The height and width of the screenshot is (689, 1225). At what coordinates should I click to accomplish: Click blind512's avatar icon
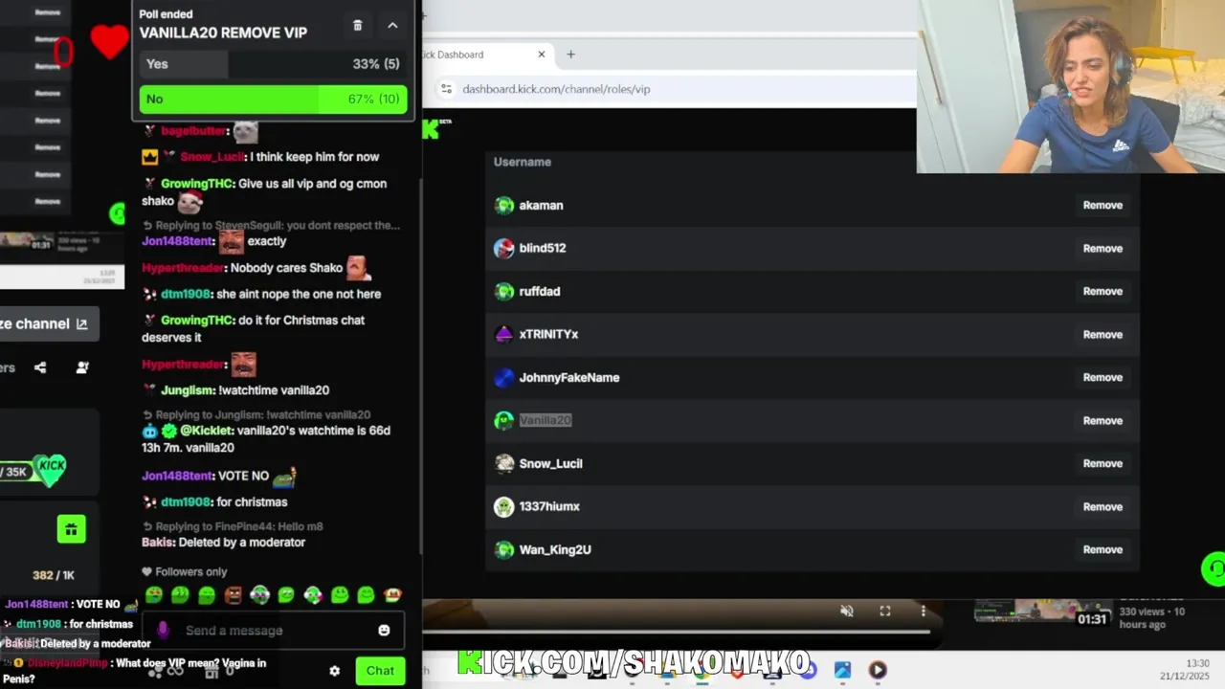click(503, 248)
